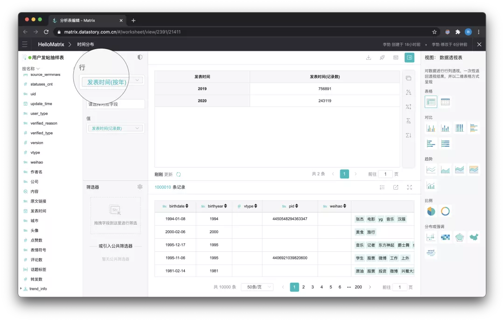Image resolution: width=504 pixels, height=321 pixels.
Task: Select the 发表时间 field in the list
Action: click(x=38, y=211)
